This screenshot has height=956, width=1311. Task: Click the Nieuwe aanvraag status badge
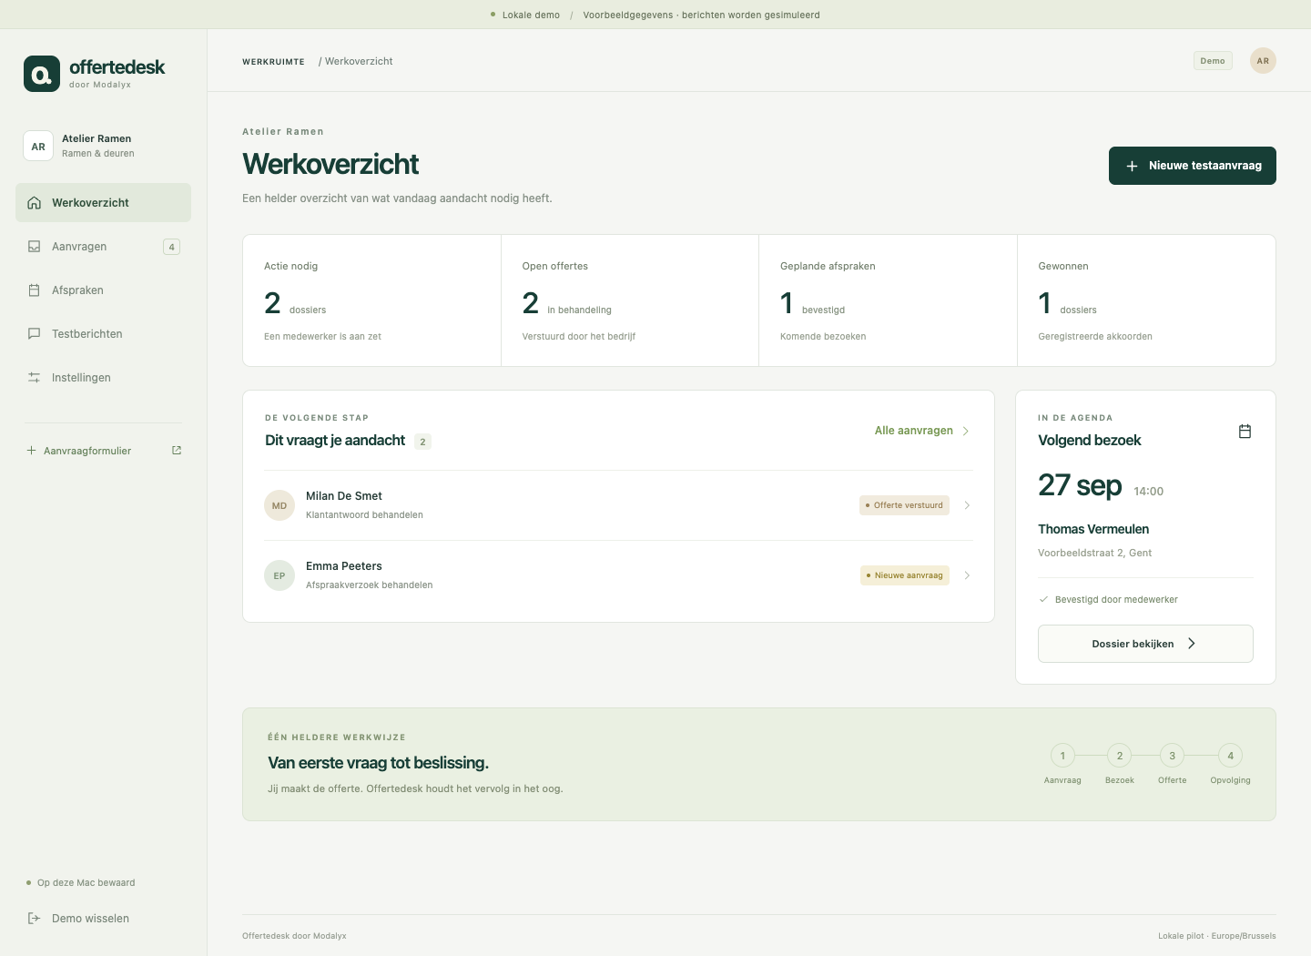point(905,575)
